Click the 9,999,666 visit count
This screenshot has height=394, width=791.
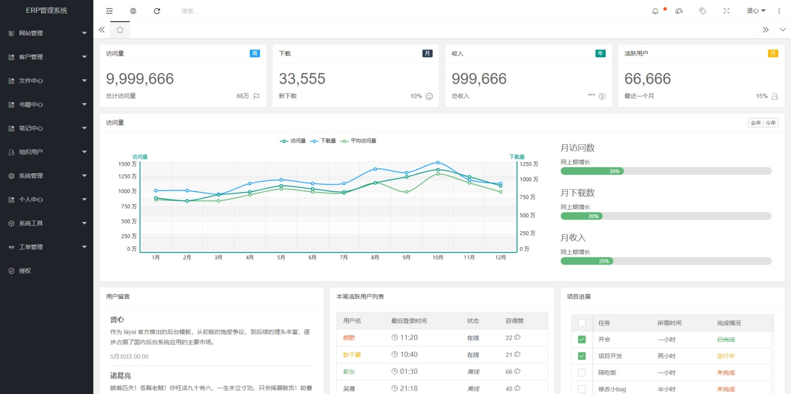pyautogui.click(x=140, y=79)
